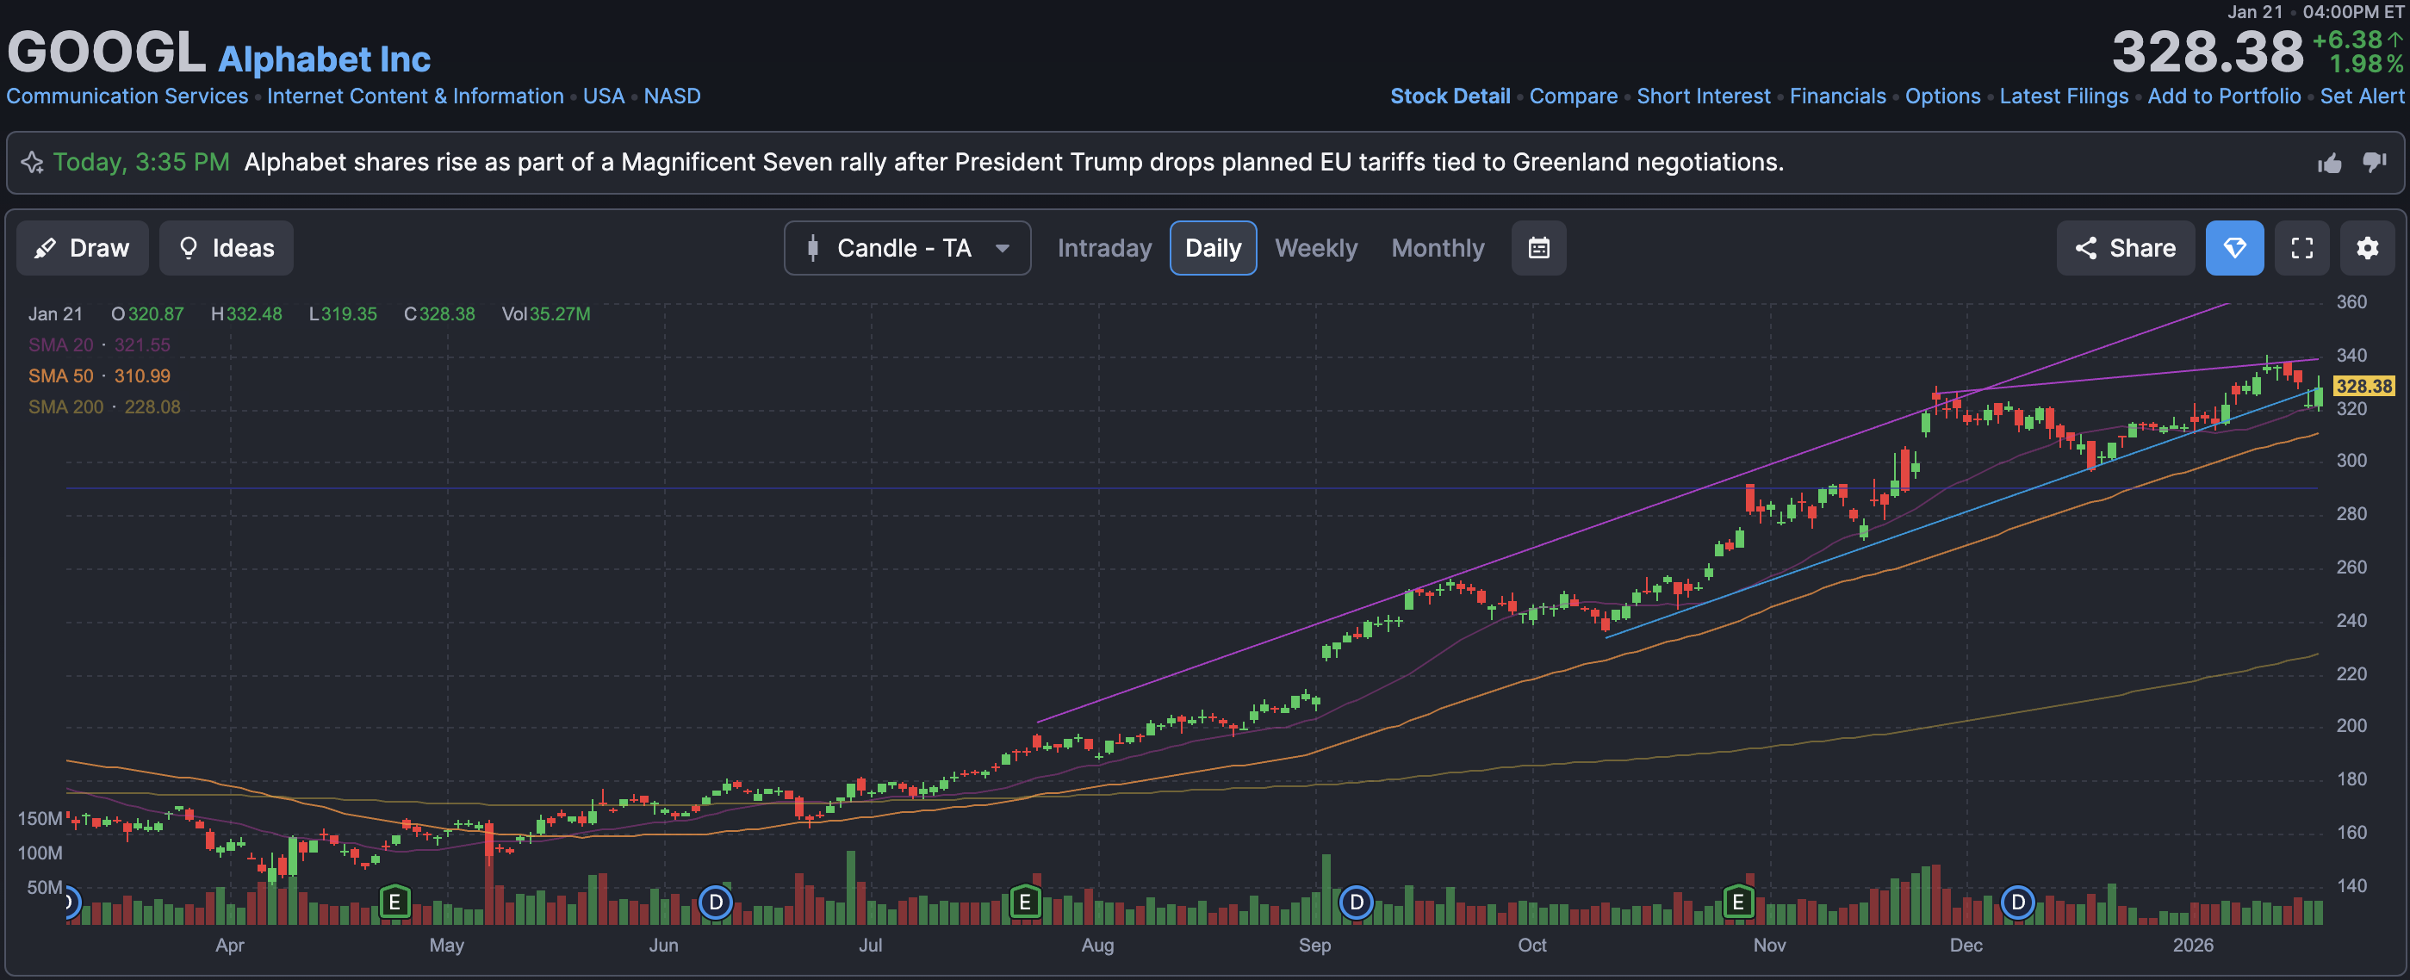Click the blue diamond premium button
Image resolution: width=2410 pixels, height=980 pixels.
point(2234,248)
